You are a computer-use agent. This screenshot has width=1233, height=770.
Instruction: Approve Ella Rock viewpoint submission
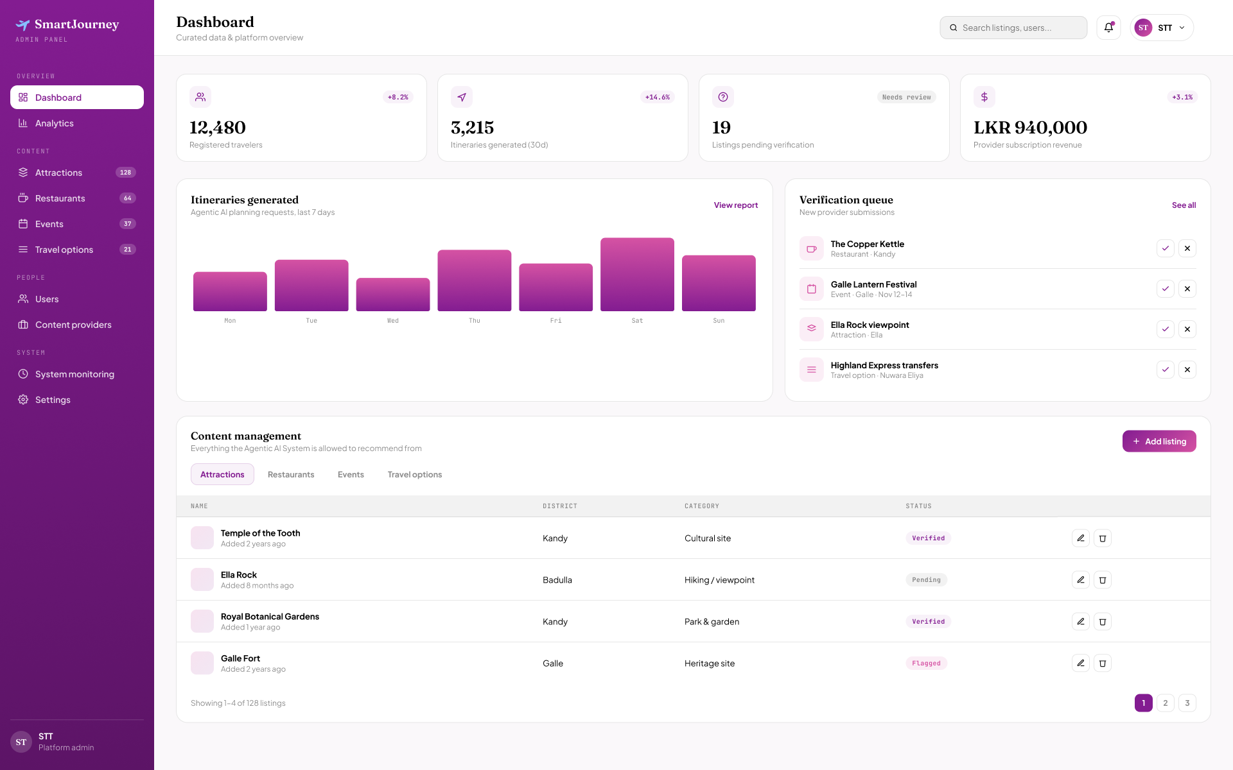(x=1165, y=329)
